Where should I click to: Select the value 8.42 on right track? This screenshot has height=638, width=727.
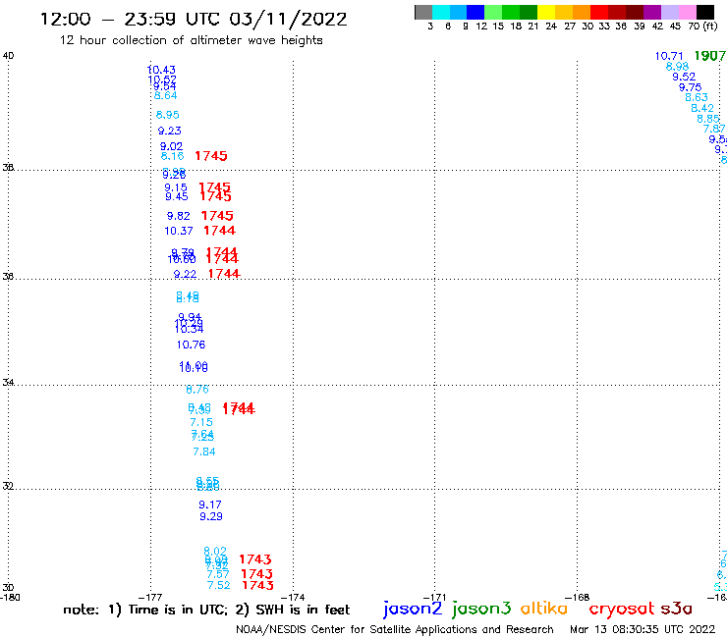click(702, 108)
